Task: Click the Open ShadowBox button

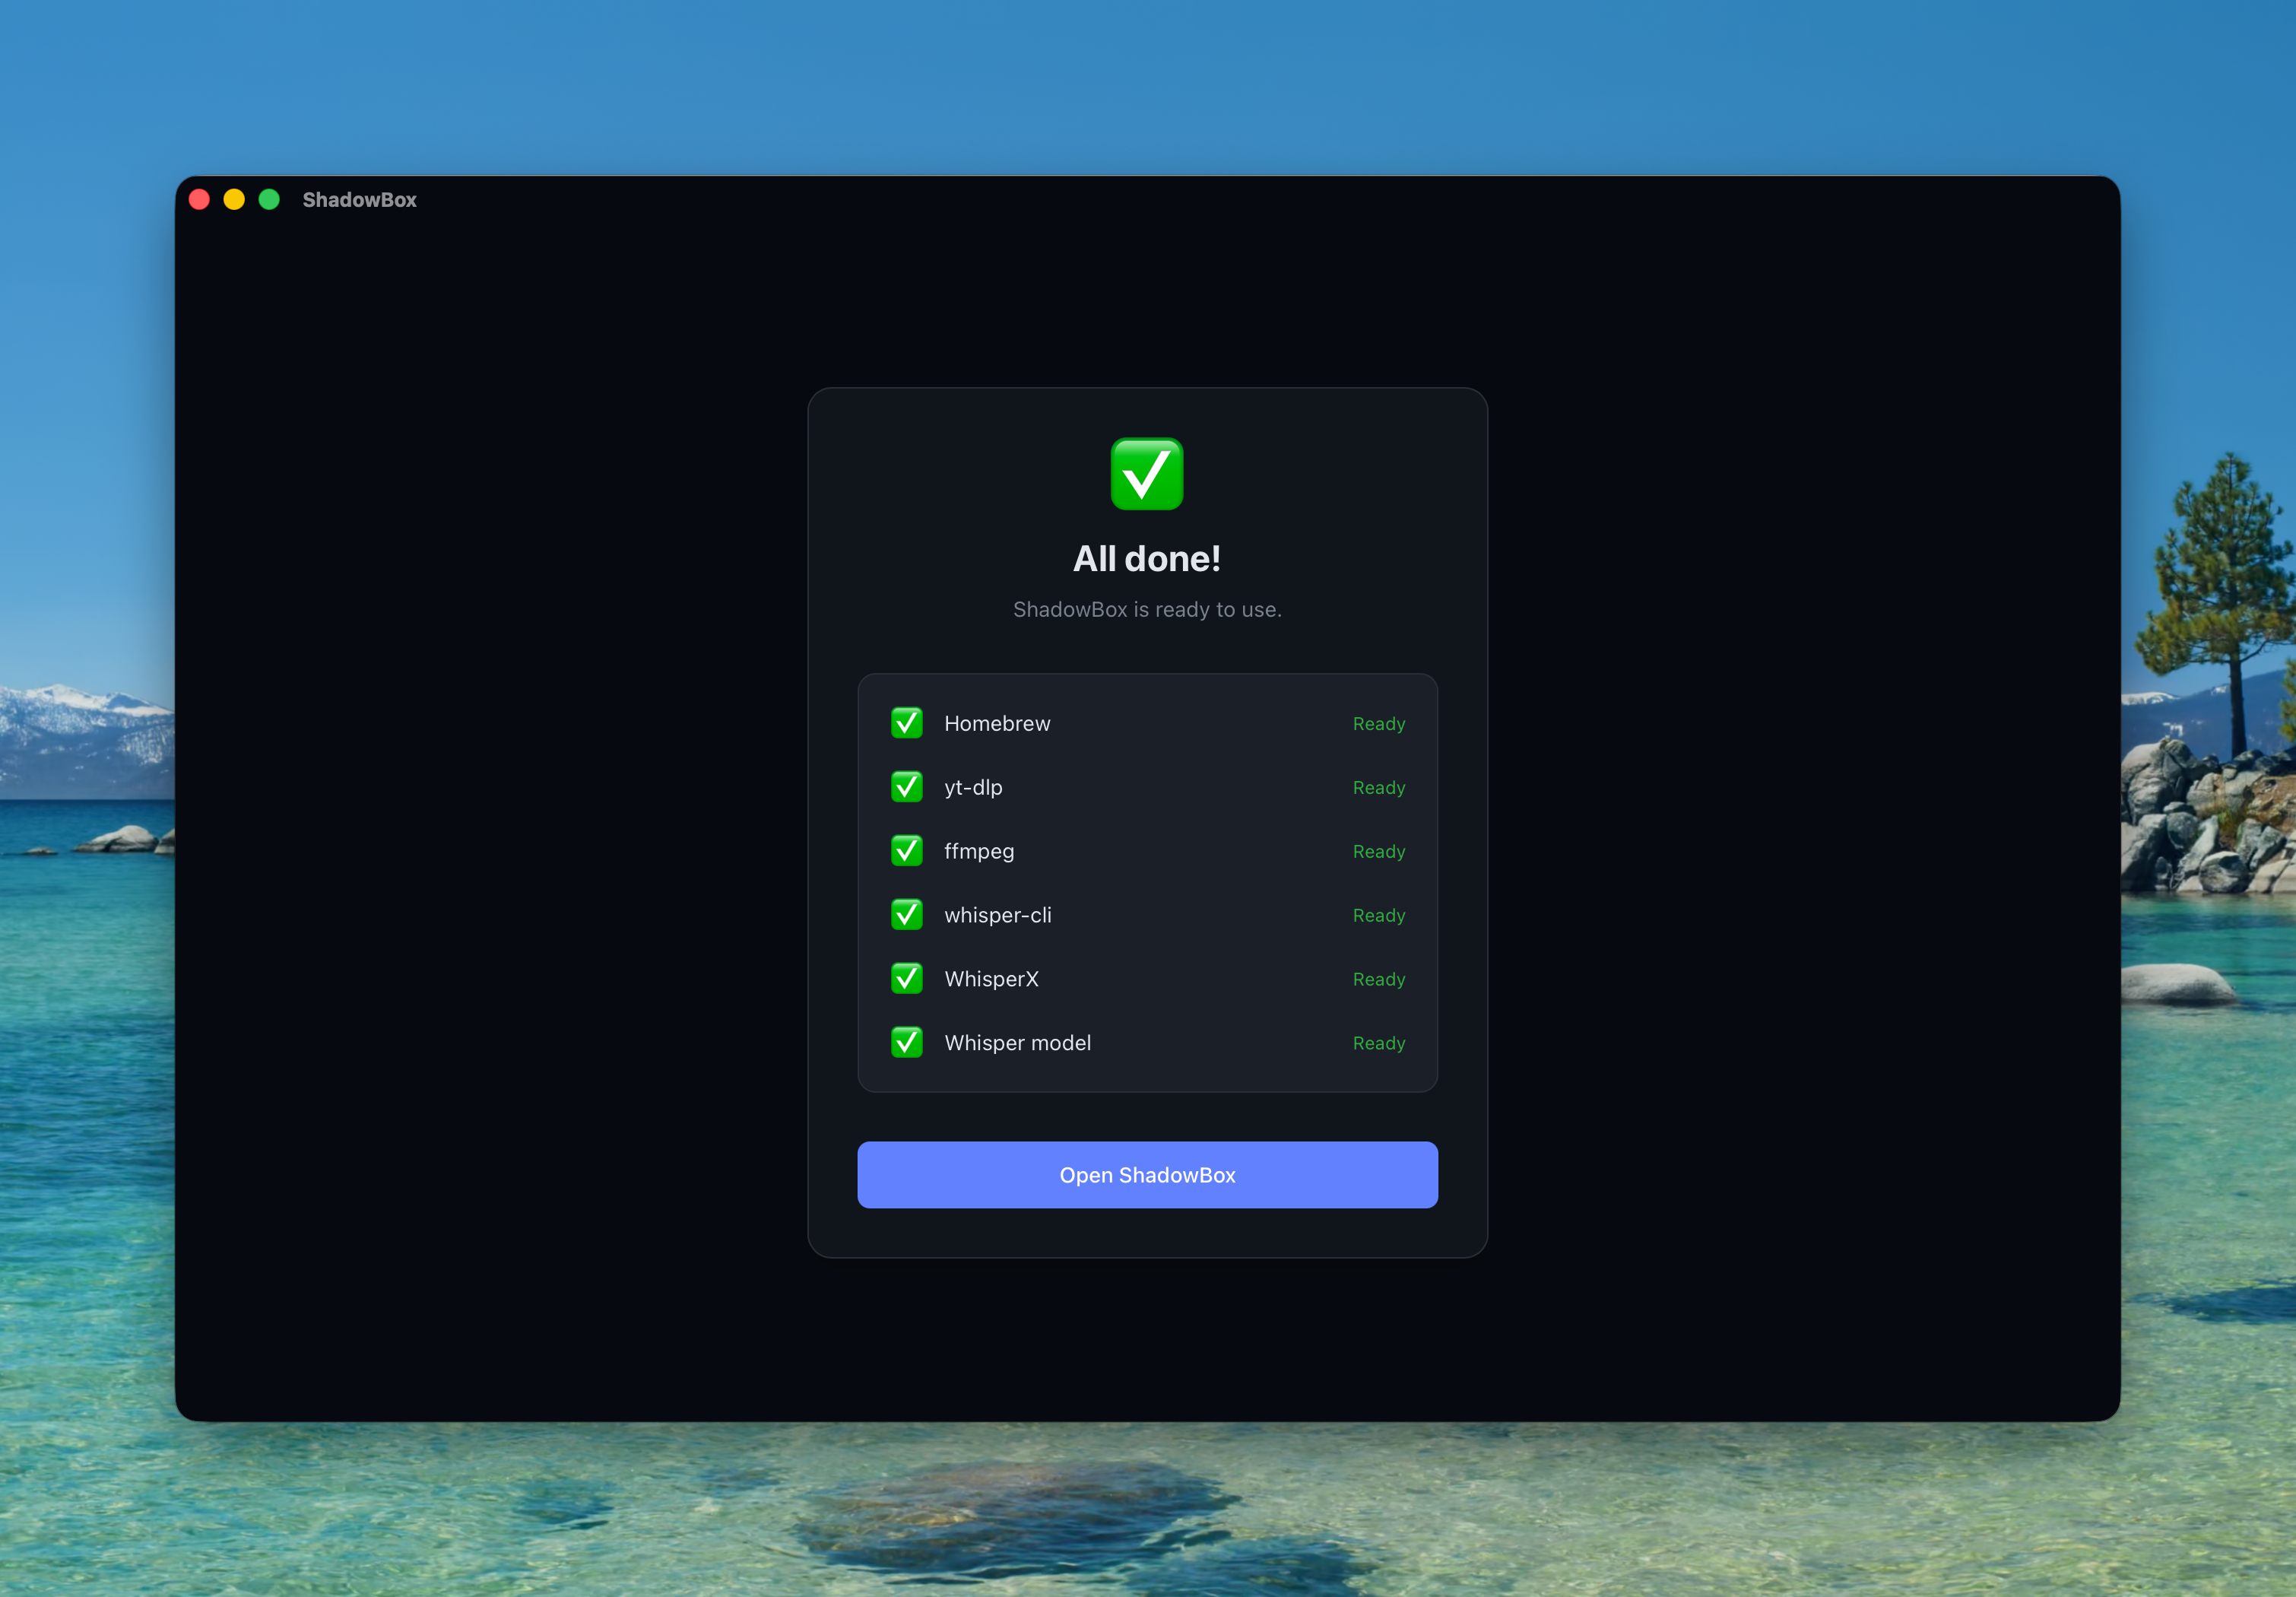Action: pos(1147,1175)
